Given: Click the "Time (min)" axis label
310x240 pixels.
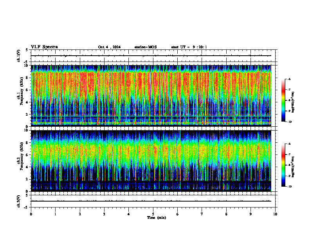Looking at the screenshot, I should tap(157, 218).
